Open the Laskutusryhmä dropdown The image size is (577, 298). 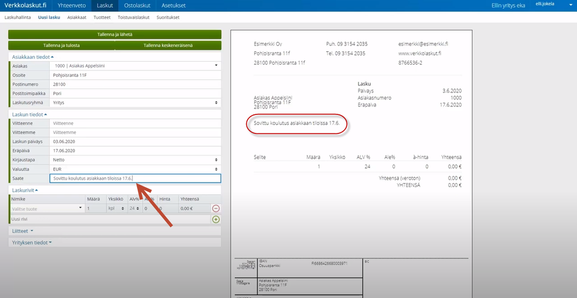coord(135,102)
